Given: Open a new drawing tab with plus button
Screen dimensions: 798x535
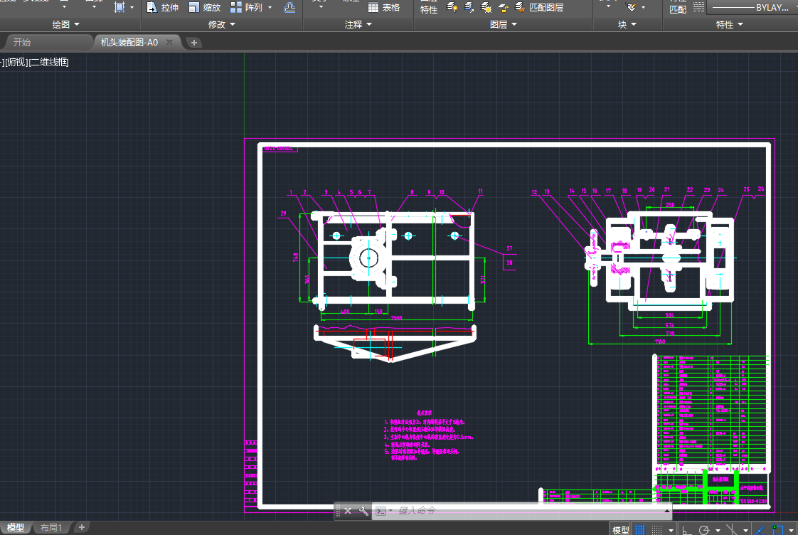Looking at the screenshot, I should click(193, 43).
